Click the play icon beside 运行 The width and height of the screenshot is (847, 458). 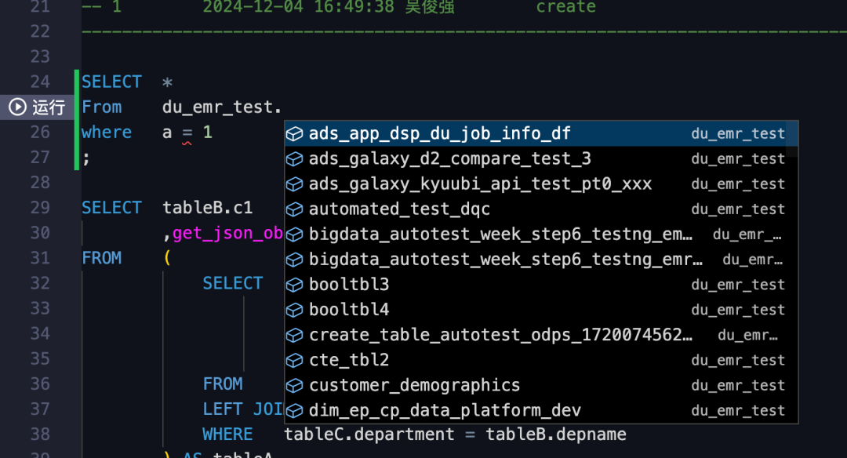coord(17,107)
